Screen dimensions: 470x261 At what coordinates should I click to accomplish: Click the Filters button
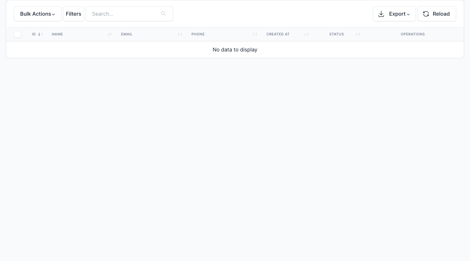point(73,14)
